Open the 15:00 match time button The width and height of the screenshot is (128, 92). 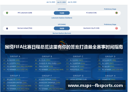click(x=62, y=13)
